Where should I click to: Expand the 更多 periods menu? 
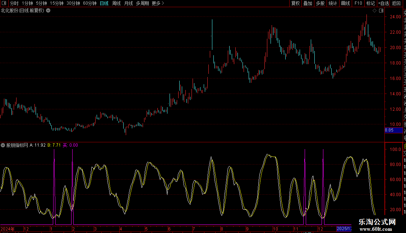click(x=158, y=3)
